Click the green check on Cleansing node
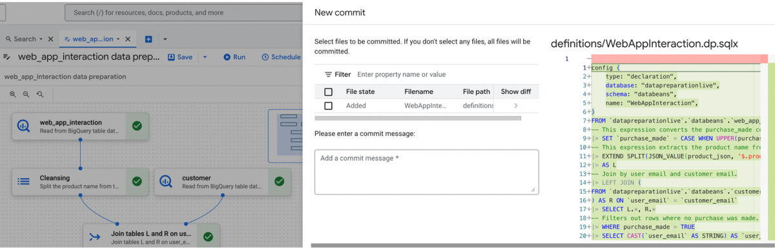 tap(137, 182)
